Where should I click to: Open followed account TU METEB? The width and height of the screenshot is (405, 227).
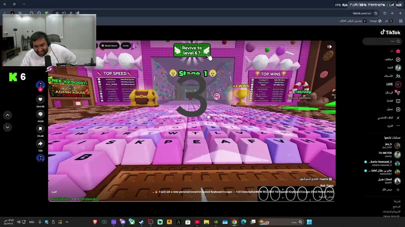390,154
